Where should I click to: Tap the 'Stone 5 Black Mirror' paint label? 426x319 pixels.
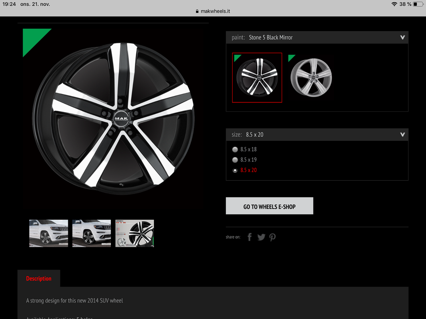pos(271,37)
